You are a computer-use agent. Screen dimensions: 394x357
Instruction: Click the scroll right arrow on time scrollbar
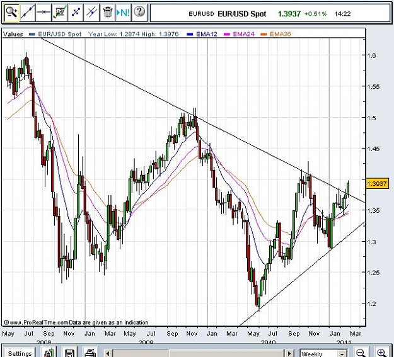pyautogui.click(x=289, y=353)
